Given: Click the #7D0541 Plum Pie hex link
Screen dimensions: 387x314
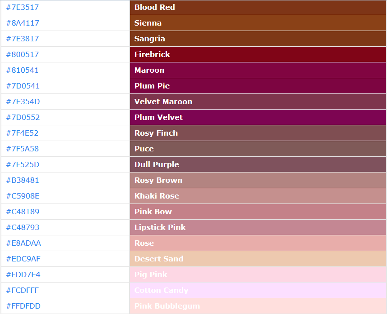Looking at the screenshot, I should tap(20, 86).
